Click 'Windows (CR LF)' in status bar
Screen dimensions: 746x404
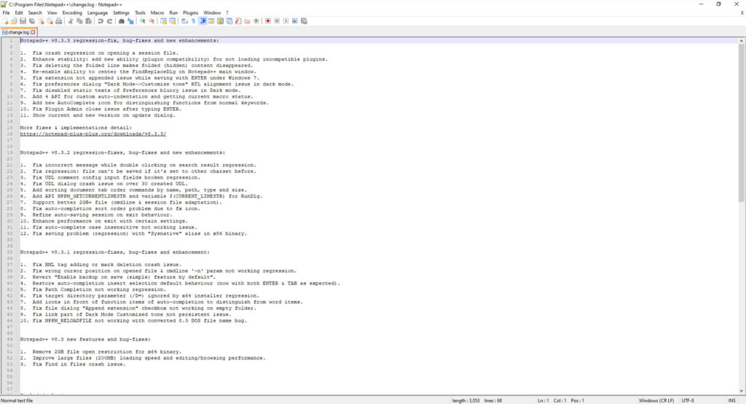(x=656, y=400)
